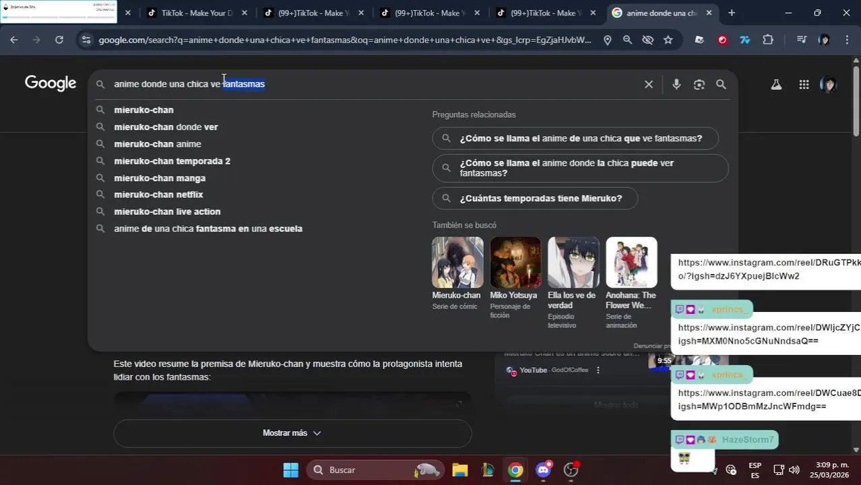This screenshot has height=485, width=861.
Task: Click the Chrome address bar URL
Action: pos(344,40)
